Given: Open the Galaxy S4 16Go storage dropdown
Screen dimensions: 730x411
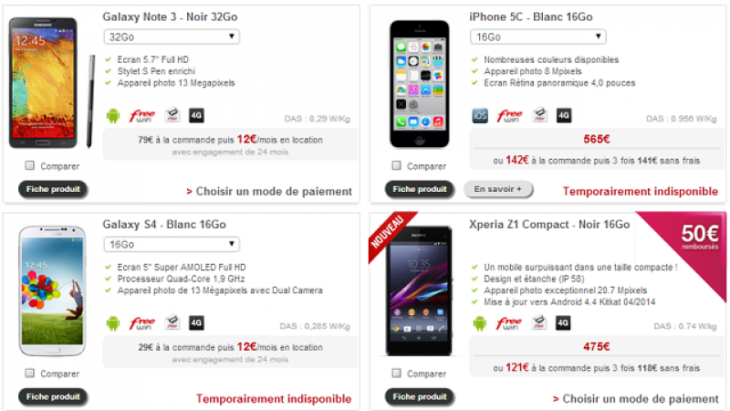Looking at the screenshot, I should click(x=172, y=244).
